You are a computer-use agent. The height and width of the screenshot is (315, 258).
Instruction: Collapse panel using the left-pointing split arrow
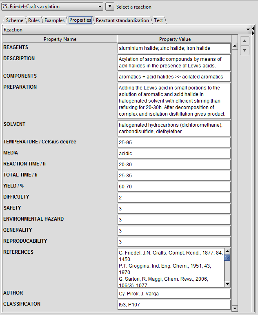[254, 27]
